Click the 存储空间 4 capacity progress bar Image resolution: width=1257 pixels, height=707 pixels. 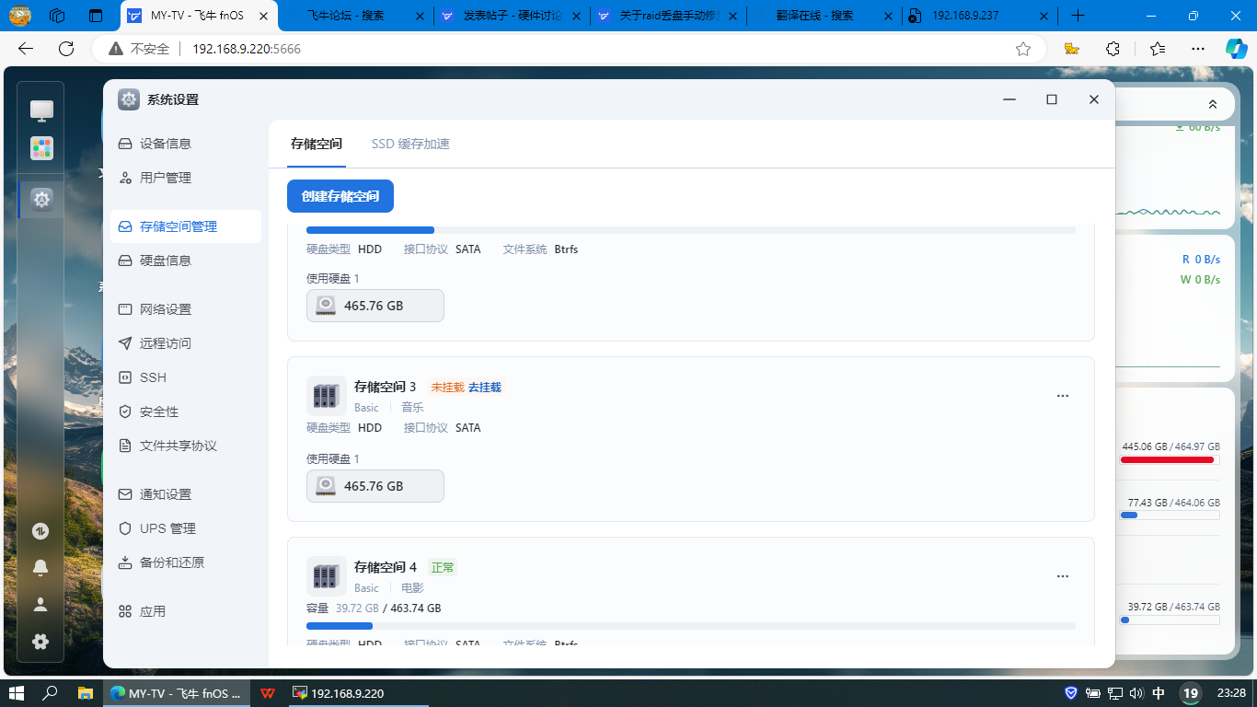click(x=691, y=626)
